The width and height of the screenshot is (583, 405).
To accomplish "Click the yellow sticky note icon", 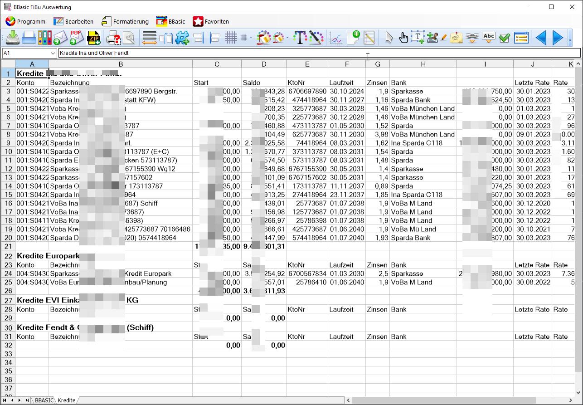I will (457, 38).
